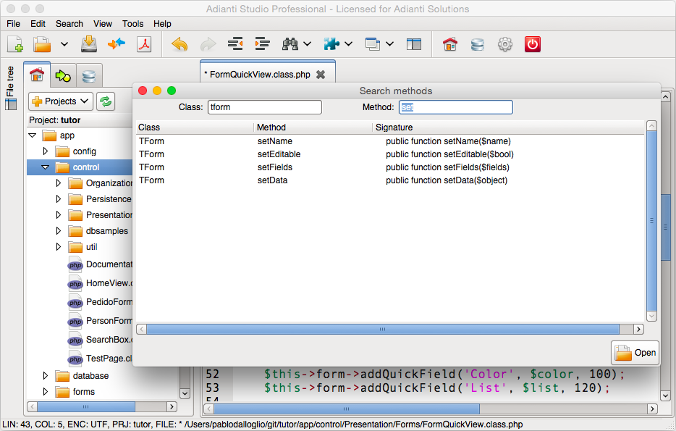
Task: Create a new file from the toolbar
Action: (x=15, y=44)
